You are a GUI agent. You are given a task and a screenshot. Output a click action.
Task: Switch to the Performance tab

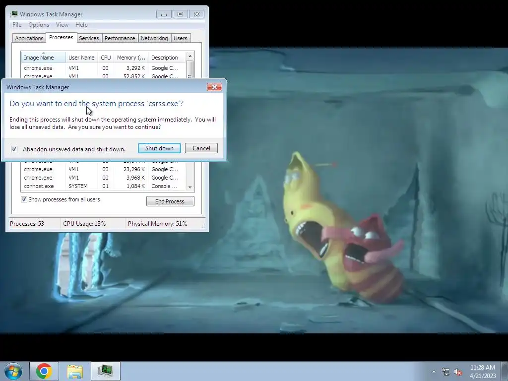point(120,38)
